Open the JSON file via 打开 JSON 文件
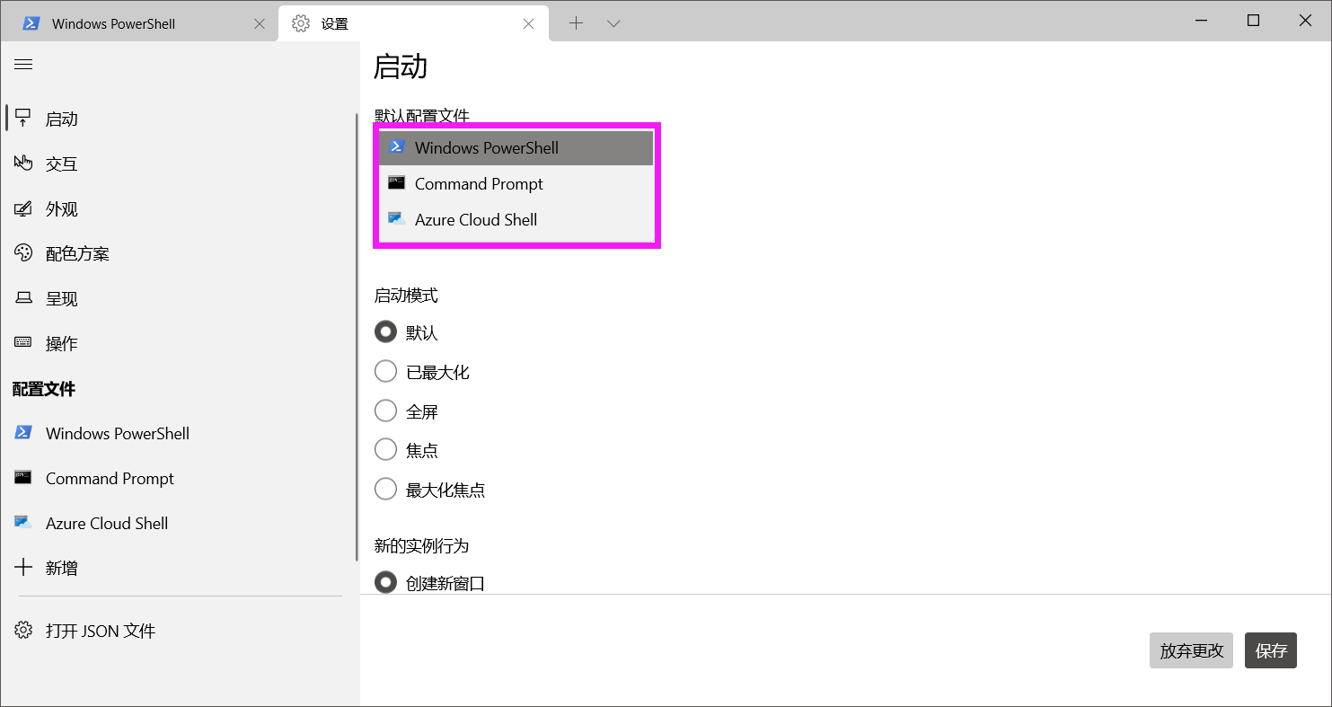Image resolution: width=1332 pixels, height=707 pixels. (x=180, y=631)
